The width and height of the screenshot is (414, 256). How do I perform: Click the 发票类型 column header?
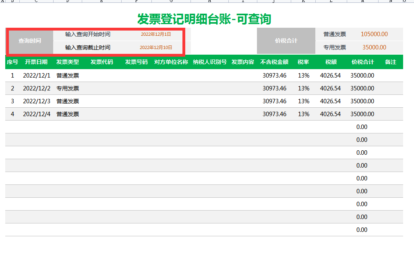pos(68,62)
